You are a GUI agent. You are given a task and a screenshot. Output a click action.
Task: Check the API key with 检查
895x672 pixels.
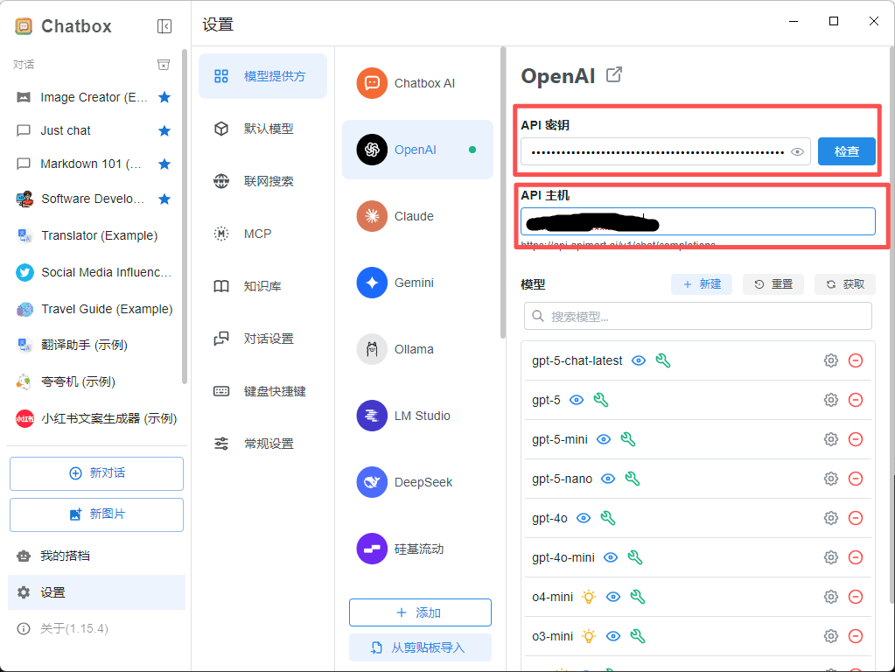pos(847,151)
